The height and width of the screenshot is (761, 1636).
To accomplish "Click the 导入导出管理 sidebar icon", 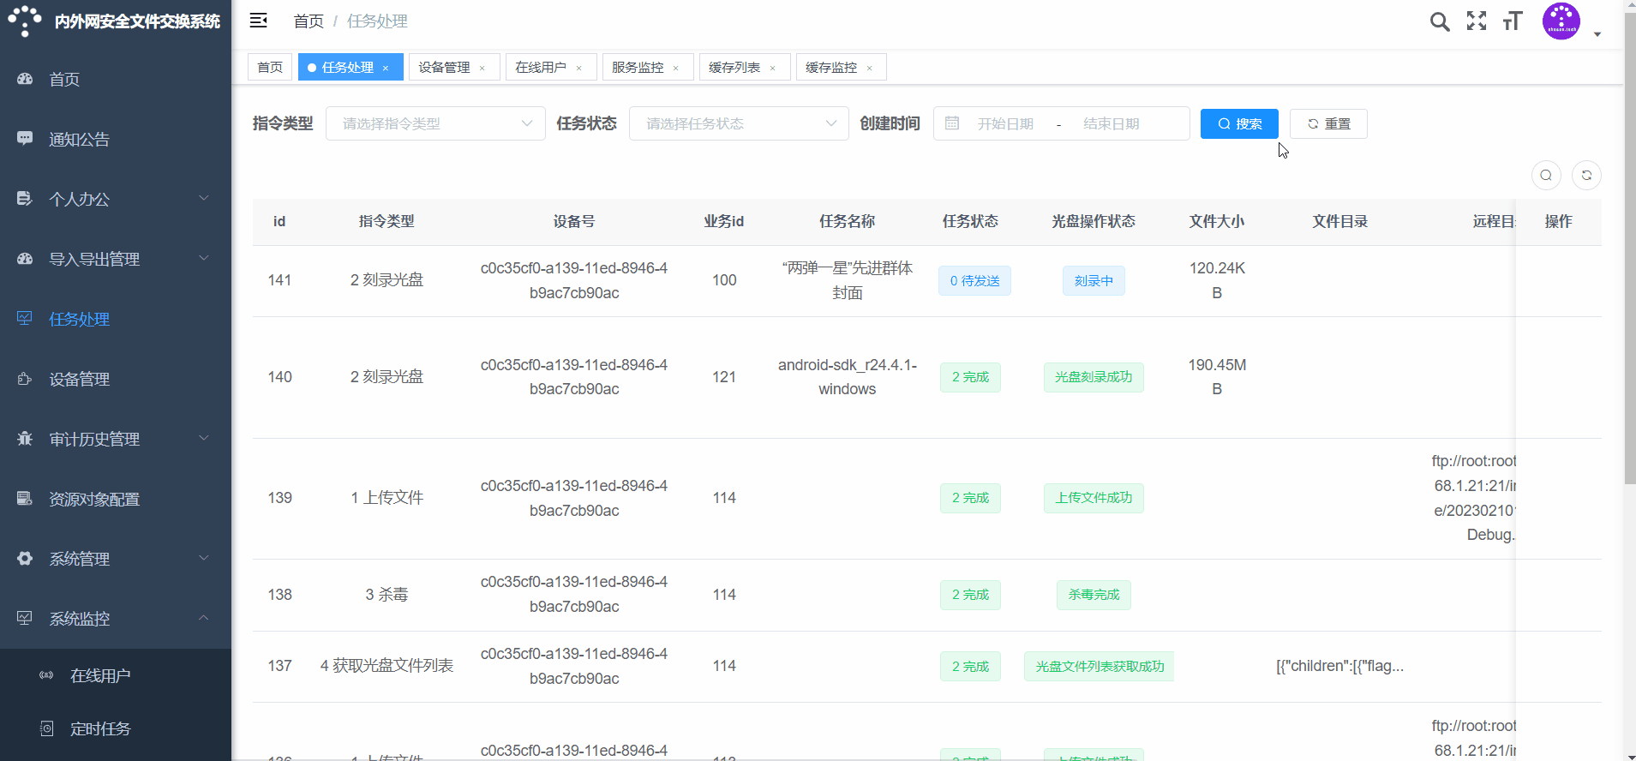I will [25, 259].
